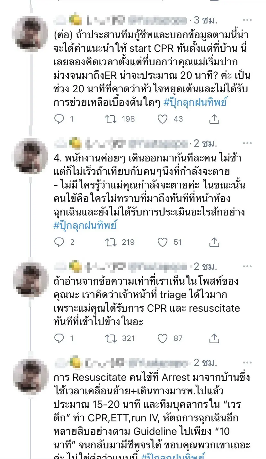266x459 pixels.
Task: Open more options on tweet starting with "4."
Action: tap(247, 143)
